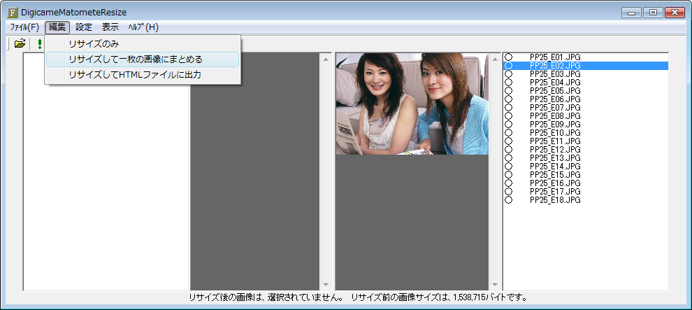Select the file name PP25_E16.JPG
Screen dimensions: 692x310
coord(555,183)
